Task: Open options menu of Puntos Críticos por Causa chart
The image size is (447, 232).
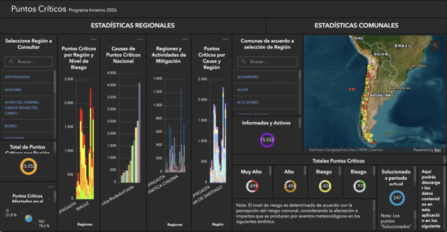Action: click(x=225, y=40)
